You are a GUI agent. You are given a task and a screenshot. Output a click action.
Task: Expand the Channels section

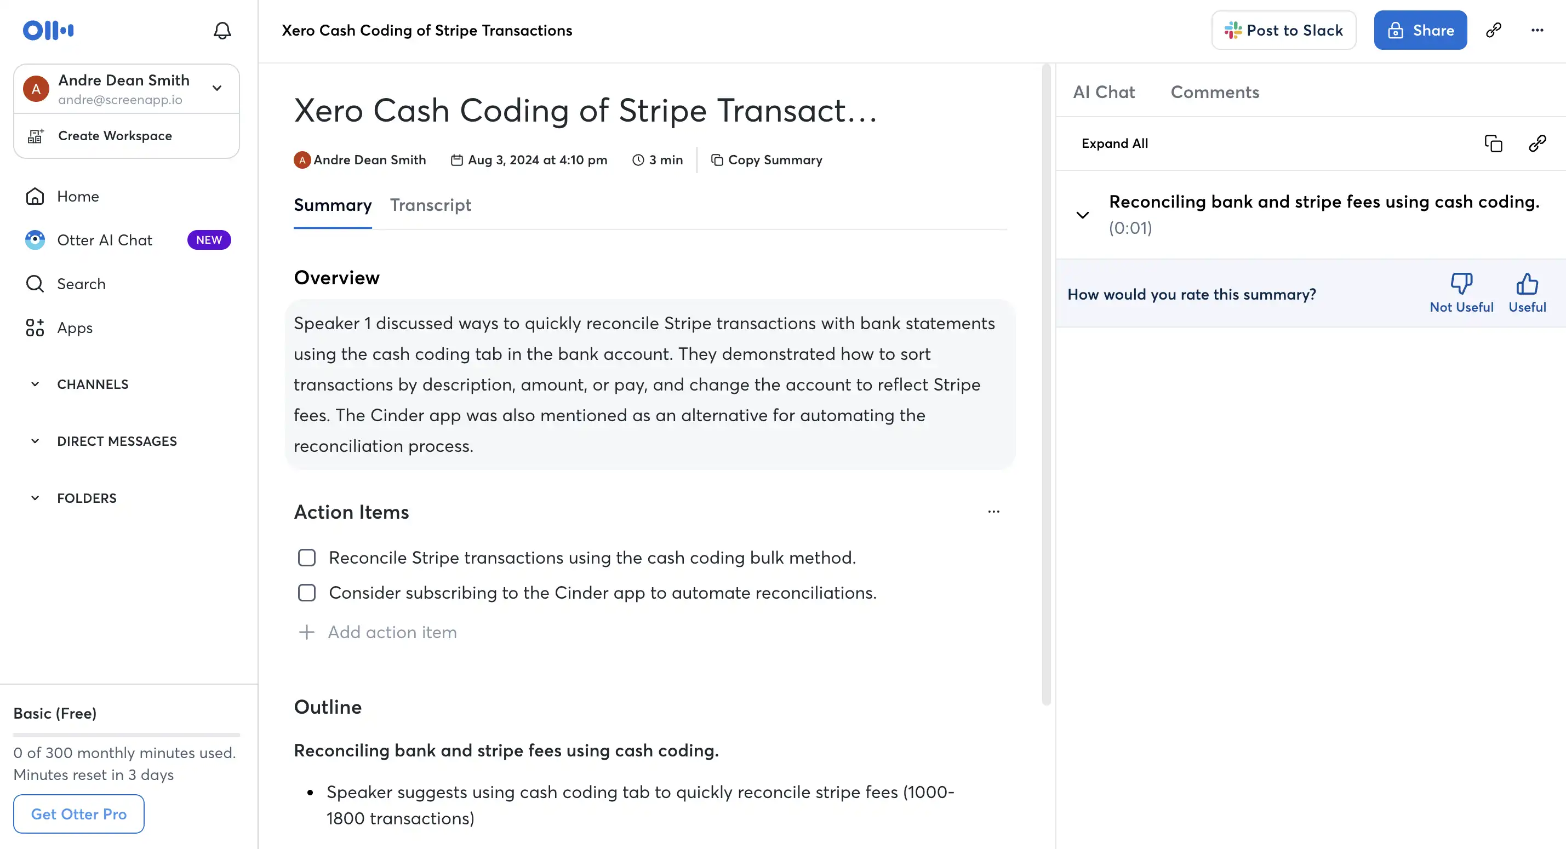35,384
